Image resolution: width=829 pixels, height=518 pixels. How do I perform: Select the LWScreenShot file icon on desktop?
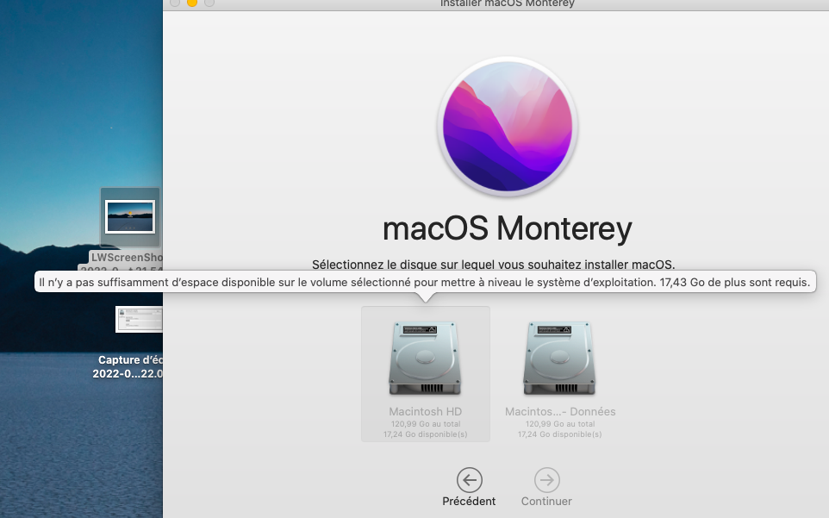tap(129, 217)
